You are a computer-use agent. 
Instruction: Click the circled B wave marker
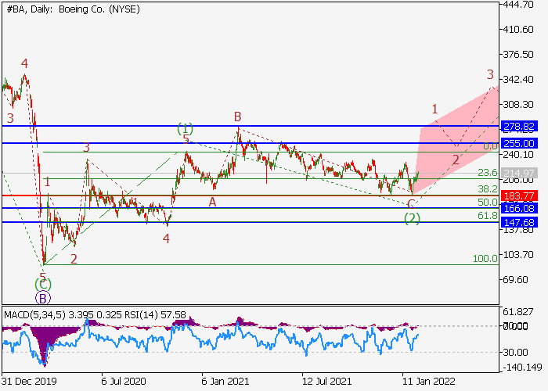pos(42,299)
